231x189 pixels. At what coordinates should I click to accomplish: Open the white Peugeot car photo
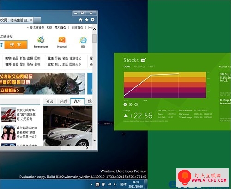(67, 126)
